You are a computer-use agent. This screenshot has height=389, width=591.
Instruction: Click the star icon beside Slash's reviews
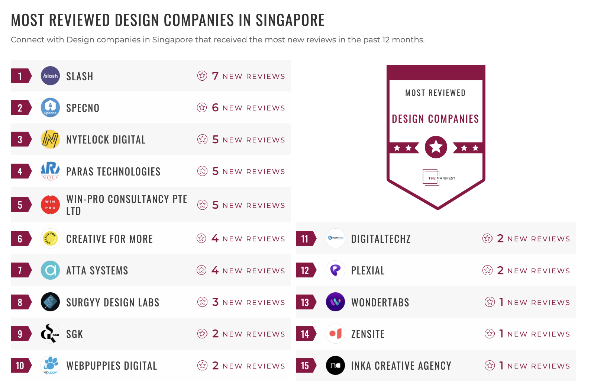point(202,76)
